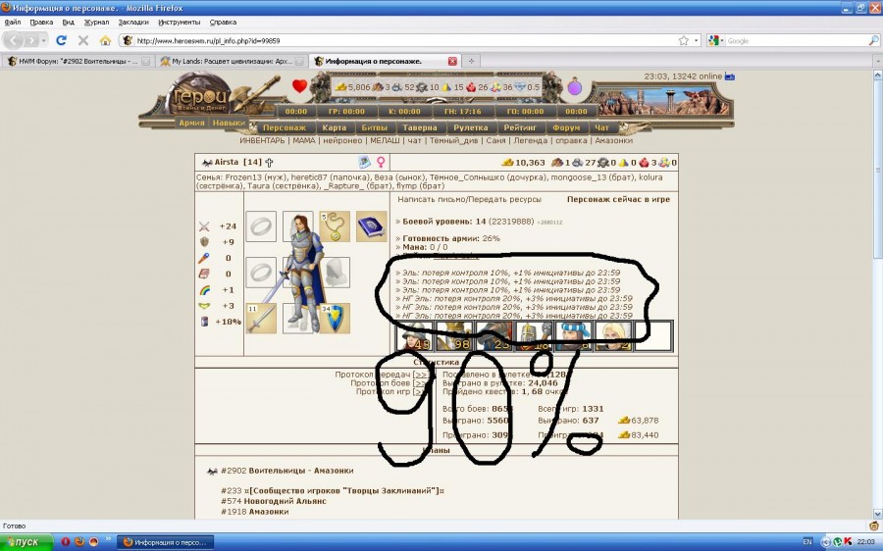This screenshot has width=883, height=551.
Task: Click the Таверна game menu button
Action: (420, 127)
